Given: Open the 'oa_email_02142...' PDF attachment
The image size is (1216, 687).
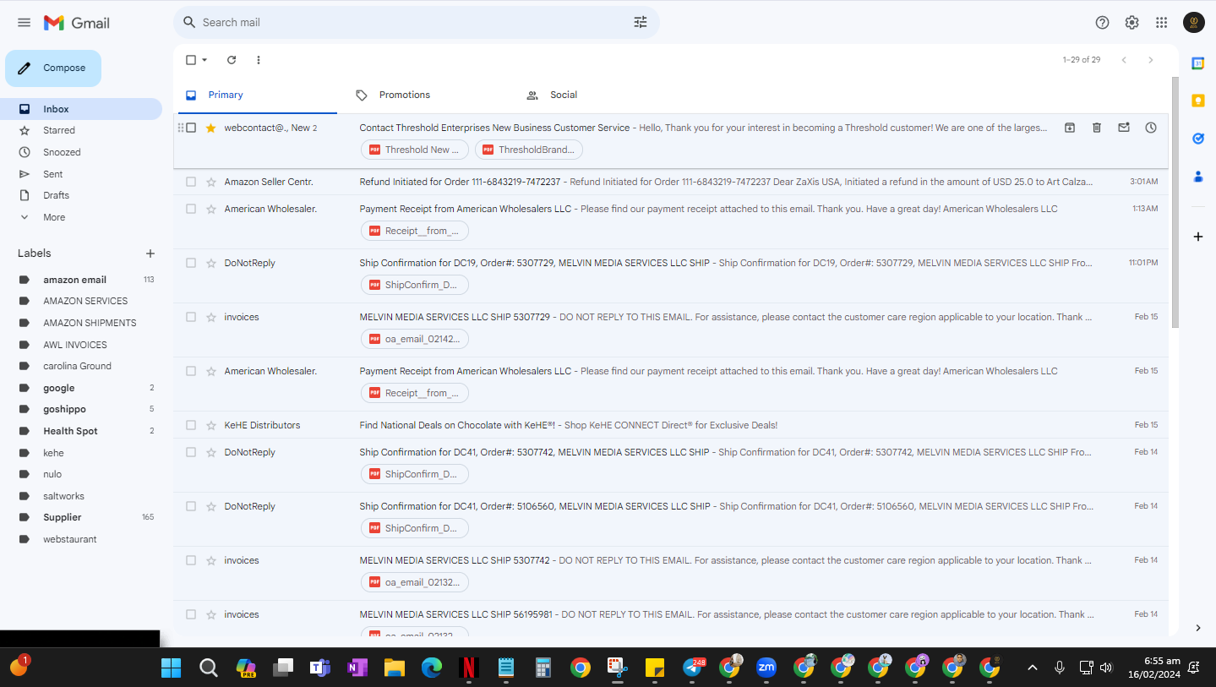Looking at the screenshot, I should point(415,339).
